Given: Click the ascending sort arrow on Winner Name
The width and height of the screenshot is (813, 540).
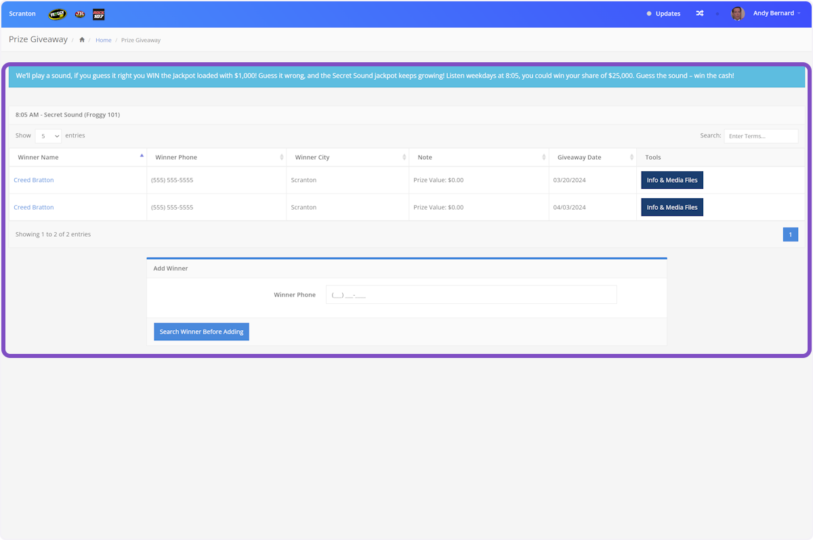Looking at the screenshot, I should [142, 155].
